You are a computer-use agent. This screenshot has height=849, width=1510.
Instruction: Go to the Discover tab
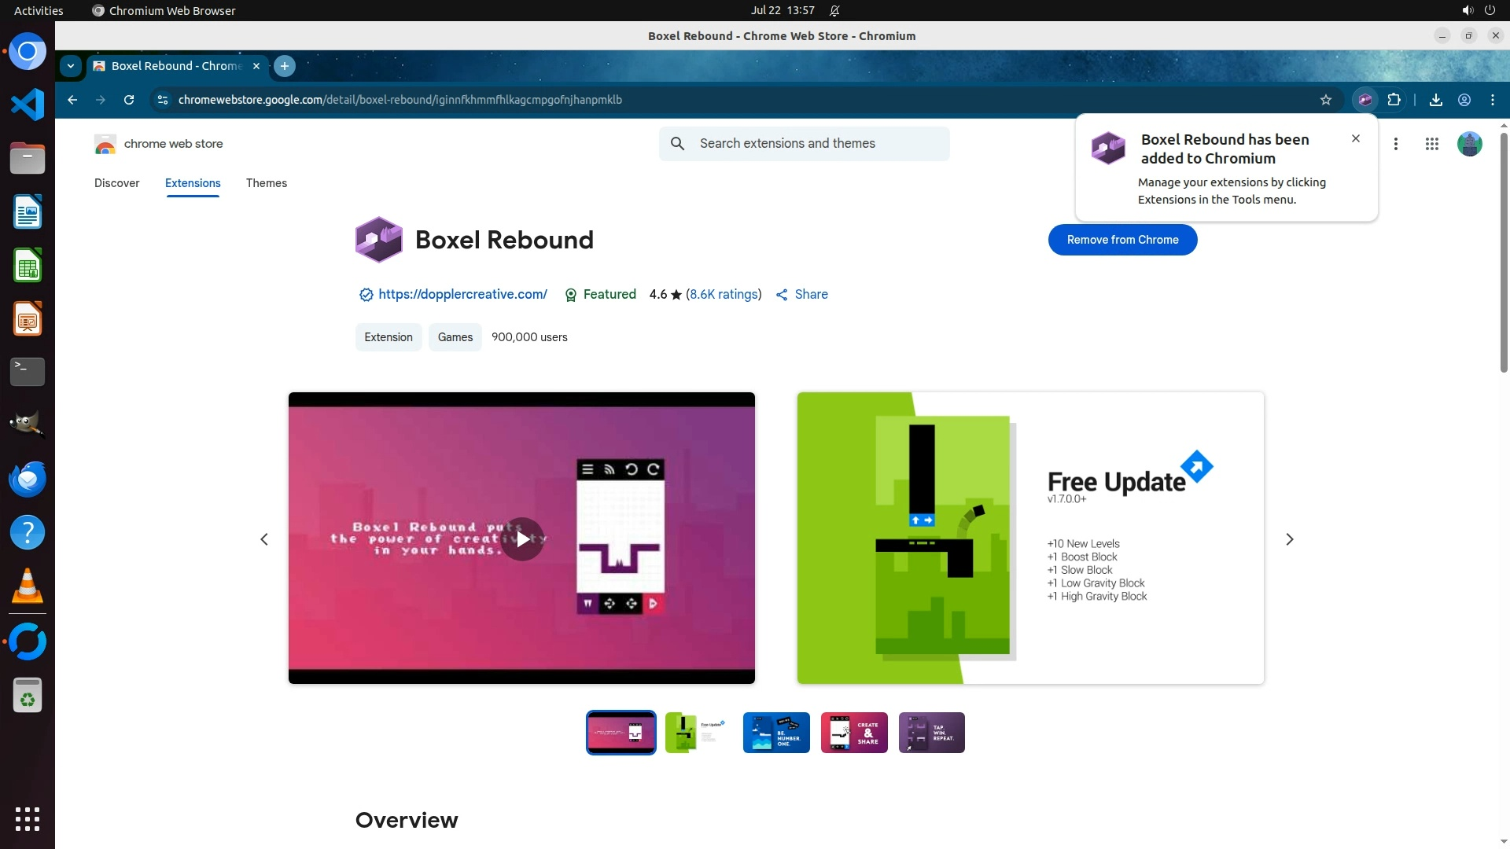click(116, 183)
